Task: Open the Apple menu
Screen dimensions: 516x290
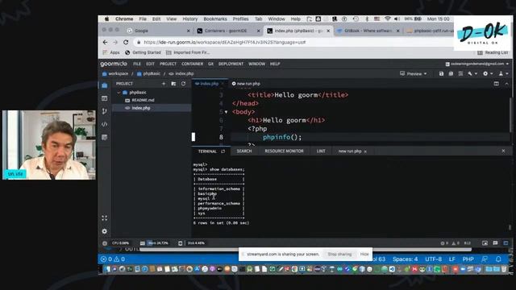Action: (106, 19)
